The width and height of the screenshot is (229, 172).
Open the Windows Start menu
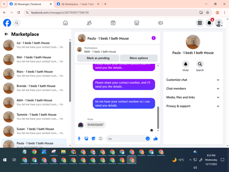[5, 160]
